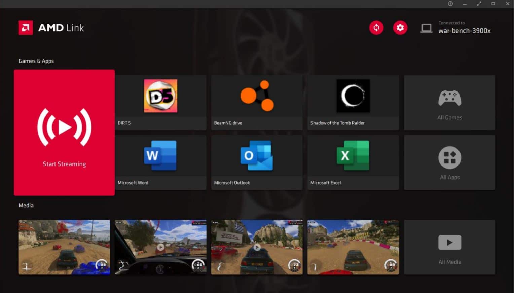Maximize the AMD Link window
514x293 pixels.
pos(493,4)
